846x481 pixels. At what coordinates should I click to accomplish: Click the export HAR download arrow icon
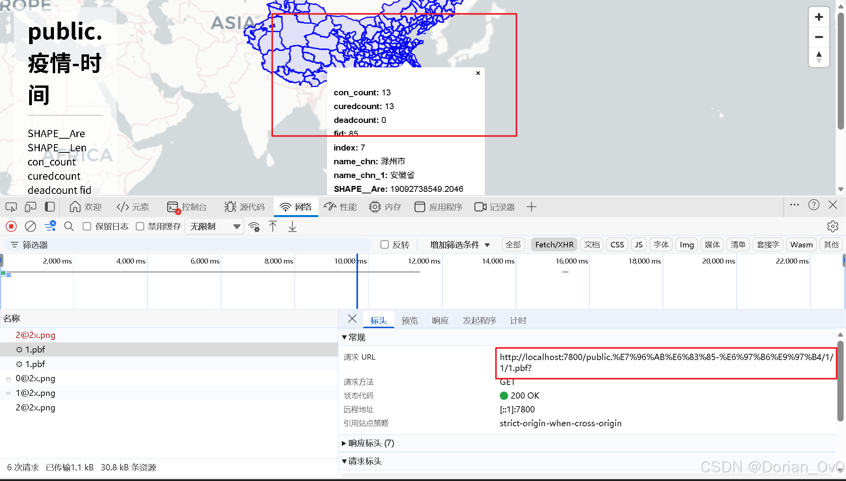point(292,226)
